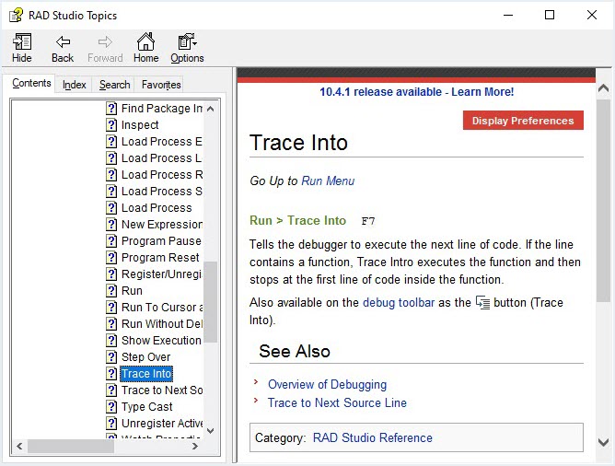Switch to the Index tab
615x466 pixels.
(75, 85)
